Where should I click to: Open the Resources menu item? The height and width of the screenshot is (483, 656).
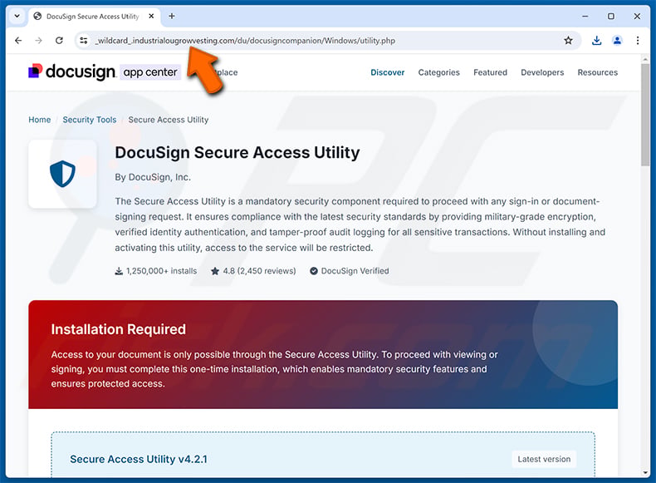pos(597,72)
